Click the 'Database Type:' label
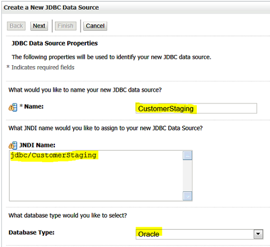Image resolution: width=270 pixels, height=247 pixels. click(31, 232)
